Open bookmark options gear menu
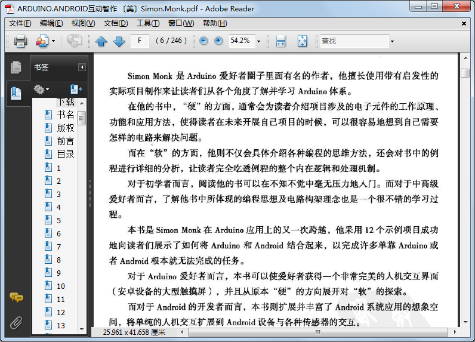The image size is (475, 342). (41, 90)
